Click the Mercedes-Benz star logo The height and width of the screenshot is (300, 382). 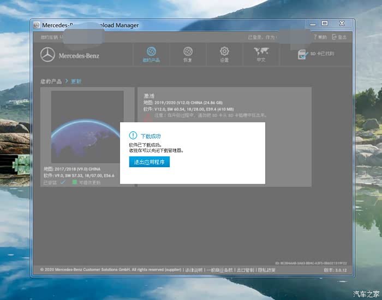[48, 55]
